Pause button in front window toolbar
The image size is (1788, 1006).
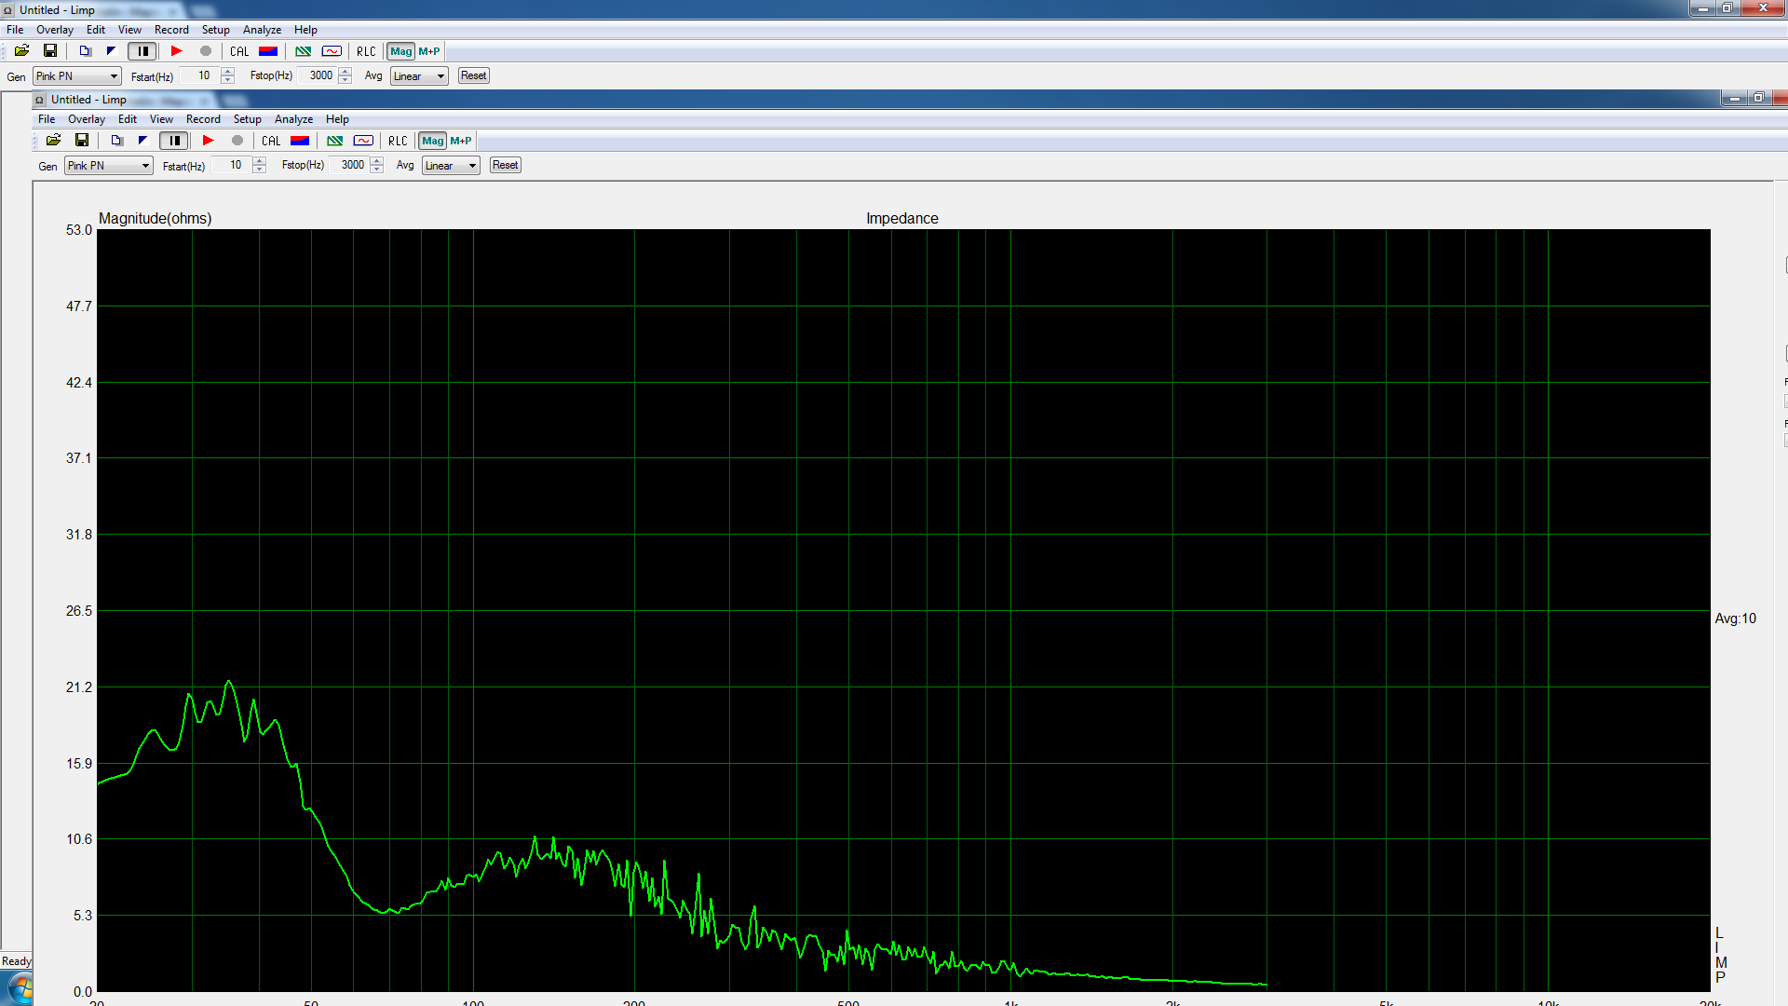point(174,141)
